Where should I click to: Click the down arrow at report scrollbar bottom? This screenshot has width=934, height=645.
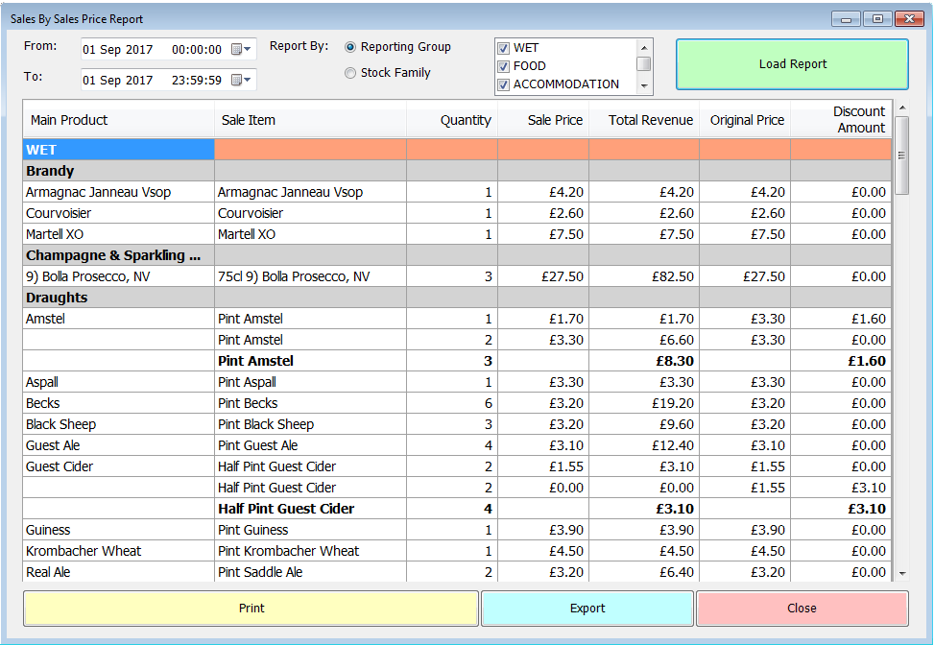pos(902,573)
